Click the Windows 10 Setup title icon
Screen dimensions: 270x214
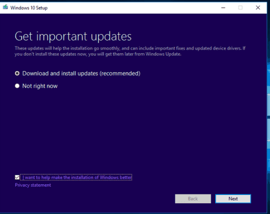(5, 7)
